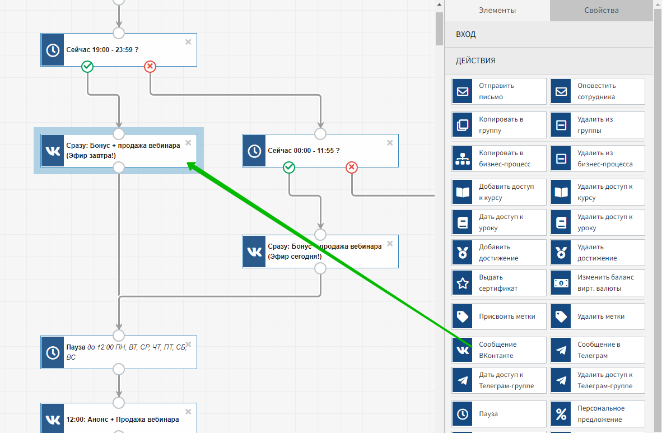This screenshot has width=662, height=433.
Task: Remove the Сейчас 19:00 - 23:59 block
Action: click(188, 42)
